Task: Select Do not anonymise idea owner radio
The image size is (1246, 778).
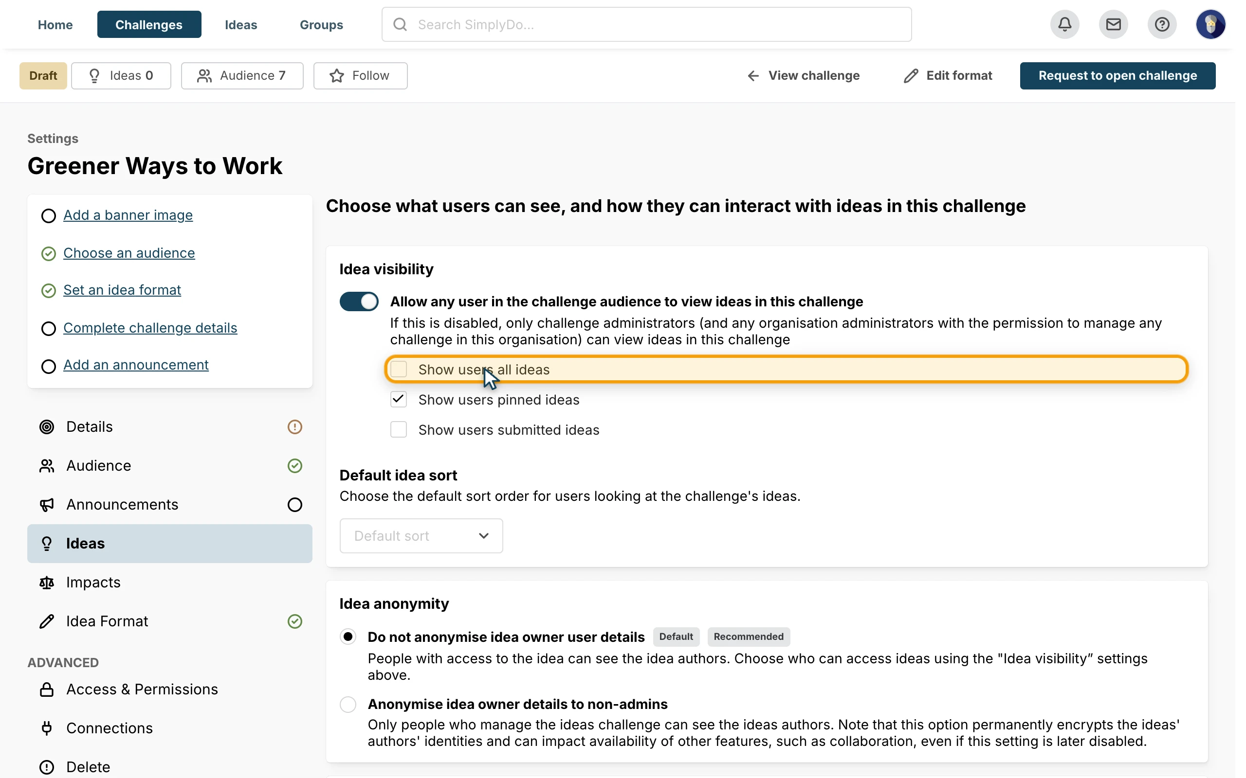Action: [x=348, y=637]
